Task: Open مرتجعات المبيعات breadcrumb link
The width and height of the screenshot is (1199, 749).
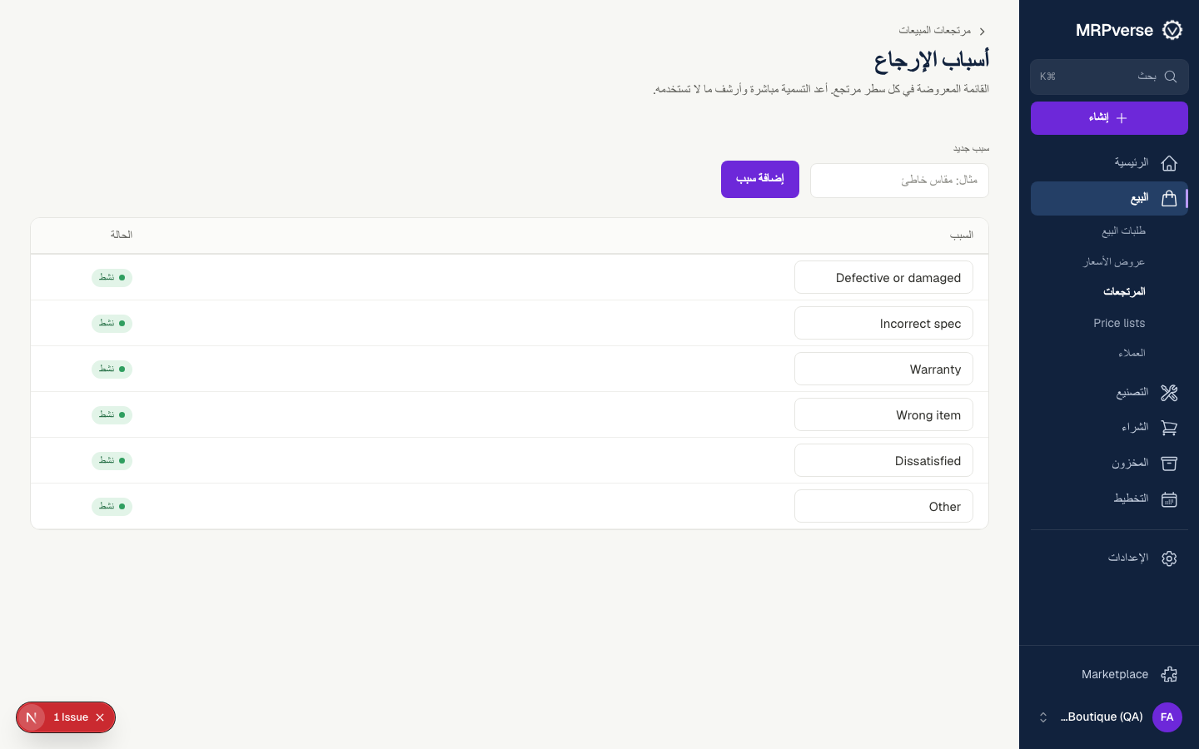Action: tap(934, 31)
